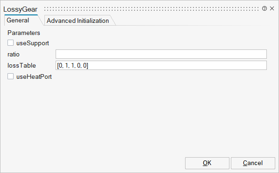Enable the useSupport checkbox
The height and width of the screenshot is (173, 279).
(10, 43)
